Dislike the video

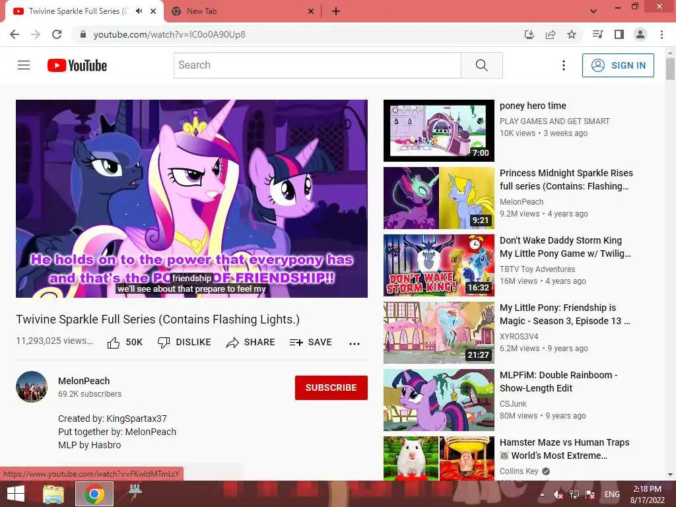pyautogui.click(x=184, y=343)
